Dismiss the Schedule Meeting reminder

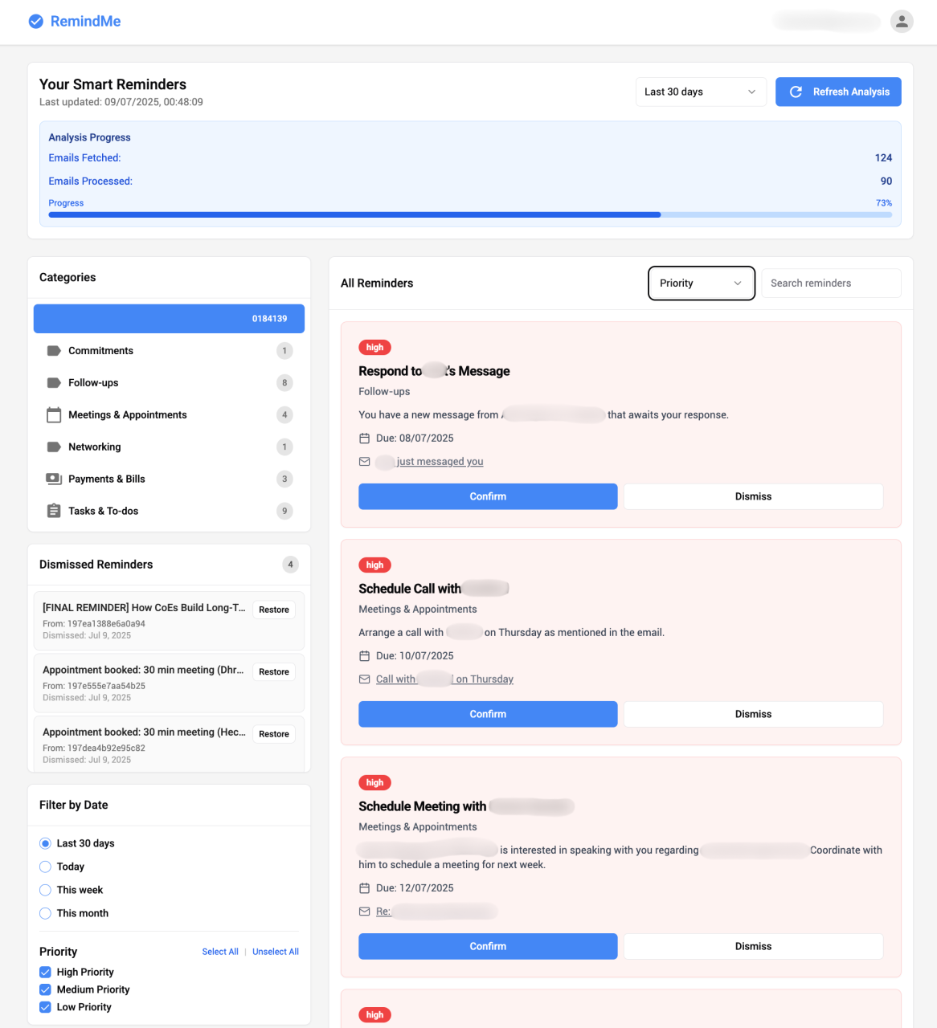[753, 946]
